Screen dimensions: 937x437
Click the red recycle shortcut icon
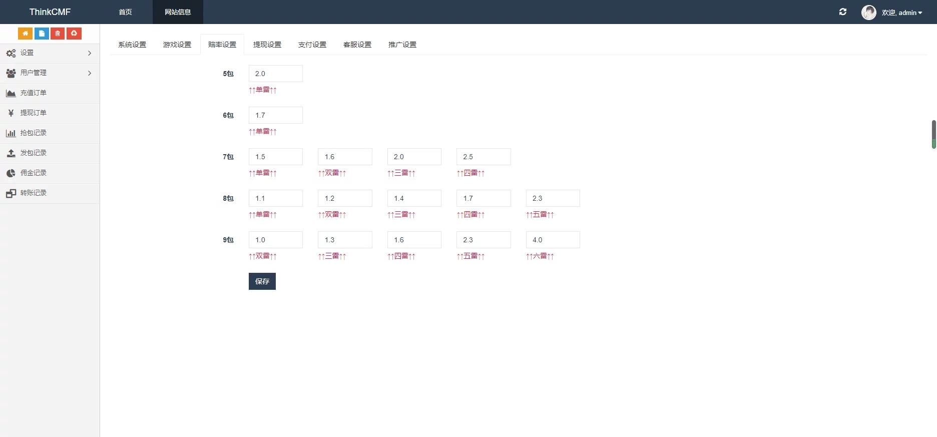[x=74, y=34]
